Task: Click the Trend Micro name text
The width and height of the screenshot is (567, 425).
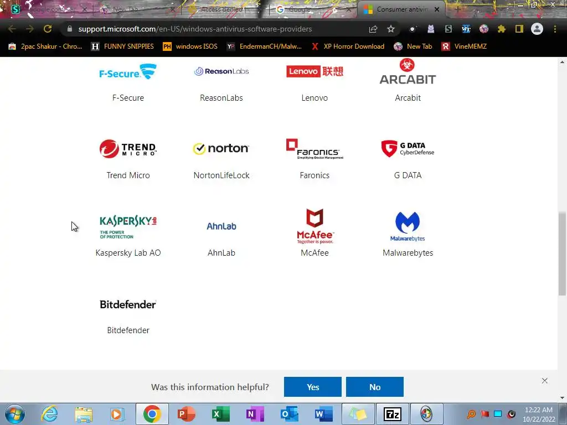Action: [x=128, y=175]
